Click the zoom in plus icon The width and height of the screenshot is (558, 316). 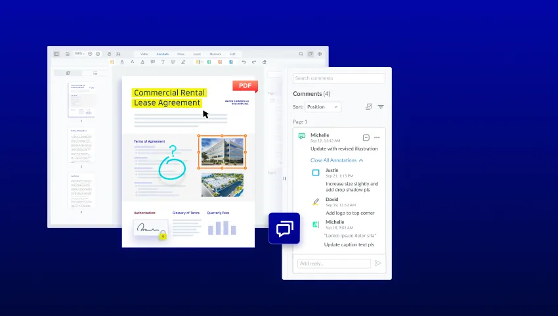point(98,54)
